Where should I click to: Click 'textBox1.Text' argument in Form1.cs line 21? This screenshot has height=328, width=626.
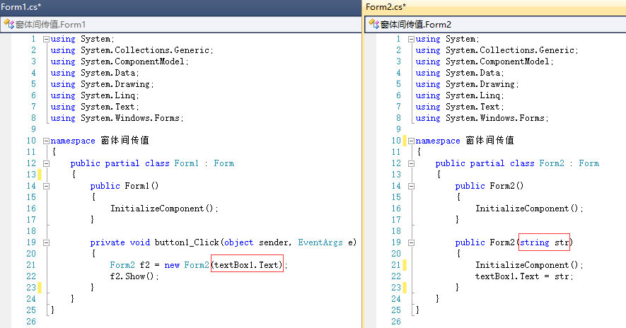[x=246, y=265]
